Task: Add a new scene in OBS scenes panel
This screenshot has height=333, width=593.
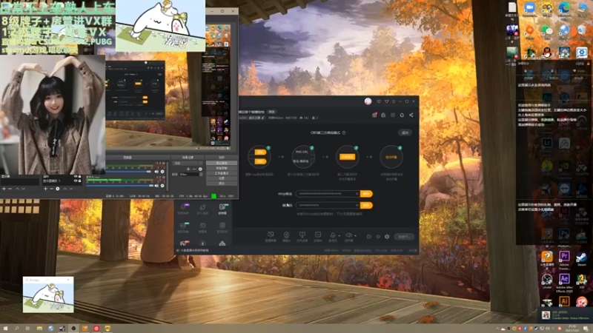Action: tap(4, 189)
